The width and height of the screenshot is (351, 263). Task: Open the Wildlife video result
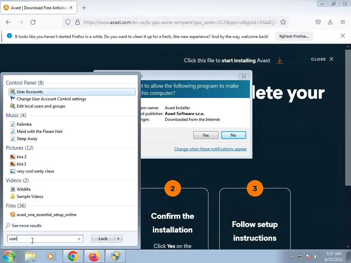click(x=24, y=189)
